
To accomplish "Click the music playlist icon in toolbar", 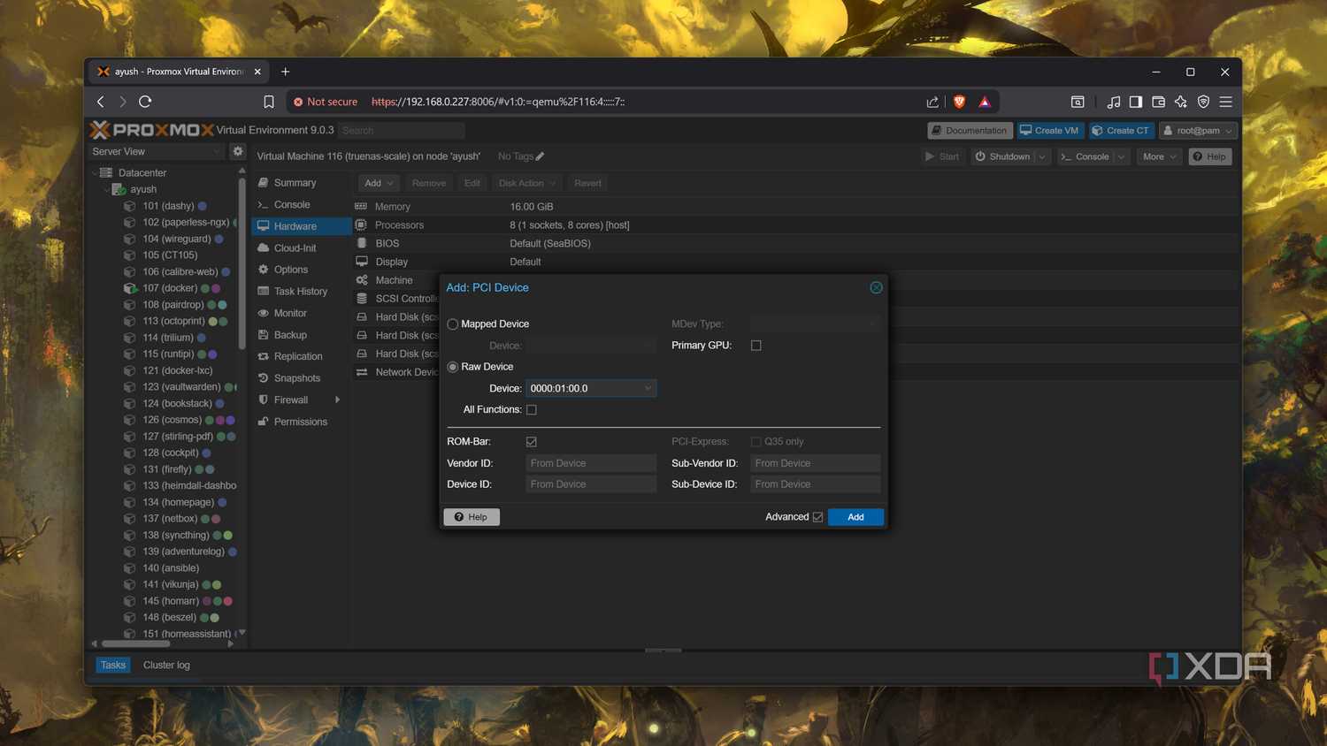I will click(1113, 102).
